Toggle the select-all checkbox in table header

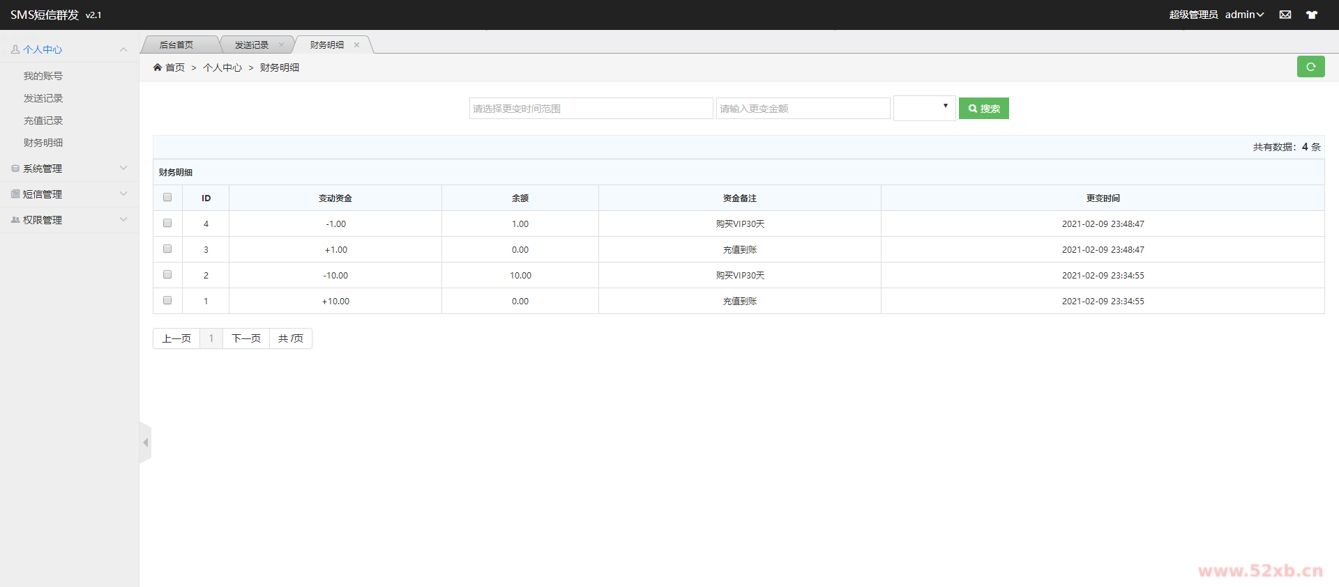coord(167,198)
